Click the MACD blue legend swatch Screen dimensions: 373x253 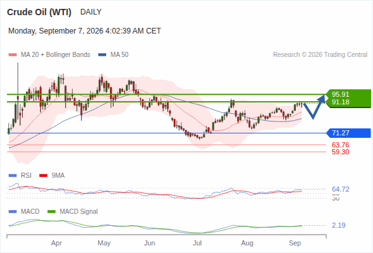(x=13, y=212)
